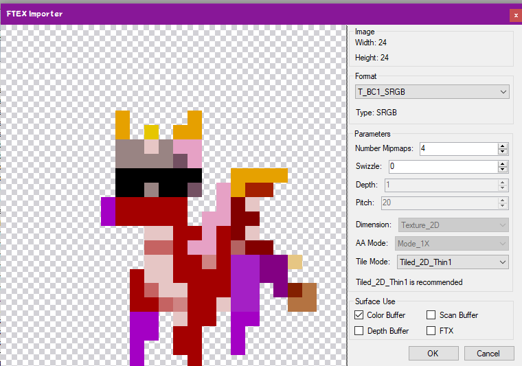The height and width of the screenshot is (366, 522).
Task: Click the 'Width: 24' label
Action: click(x=370, y=43)
